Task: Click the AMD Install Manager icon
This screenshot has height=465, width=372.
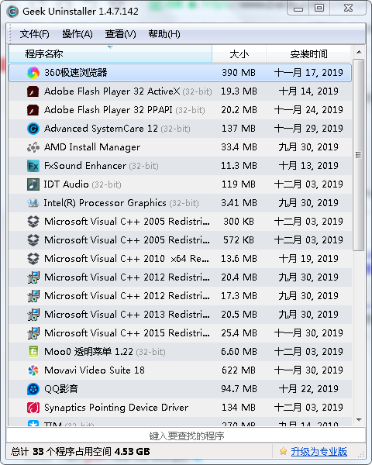Action: (33, 147)
